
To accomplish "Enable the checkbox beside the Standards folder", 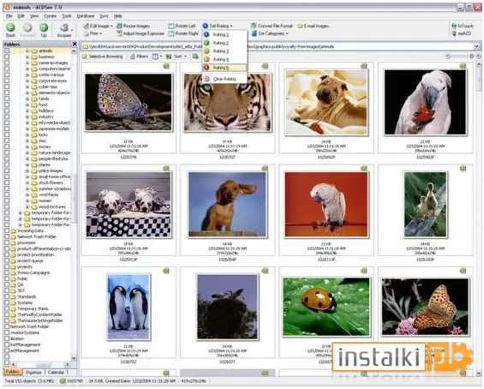I will [x=7, y=296].
